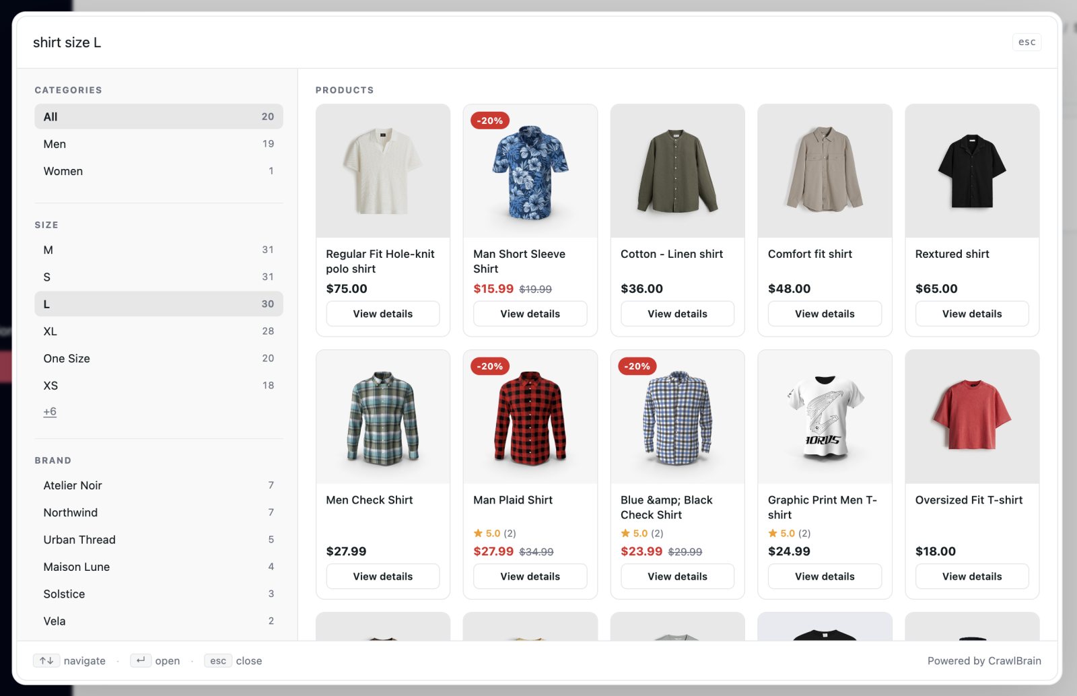Select the Men category
This screenshot has width=1077, height=696.
coord(159,144)
